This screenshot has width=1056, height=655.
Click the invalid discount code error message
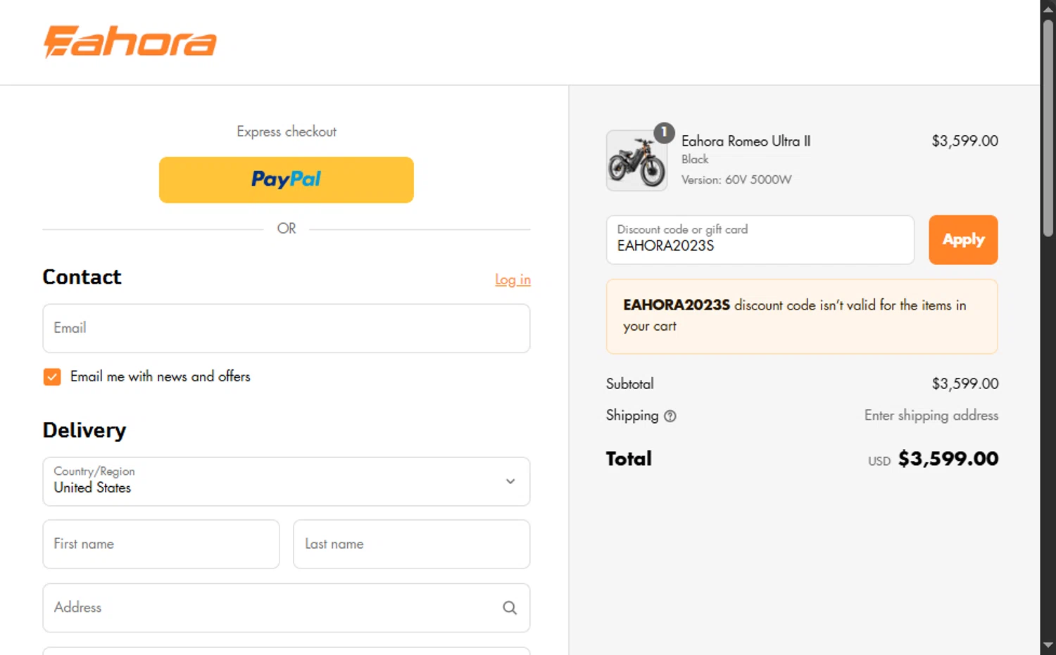coord(802,316)
